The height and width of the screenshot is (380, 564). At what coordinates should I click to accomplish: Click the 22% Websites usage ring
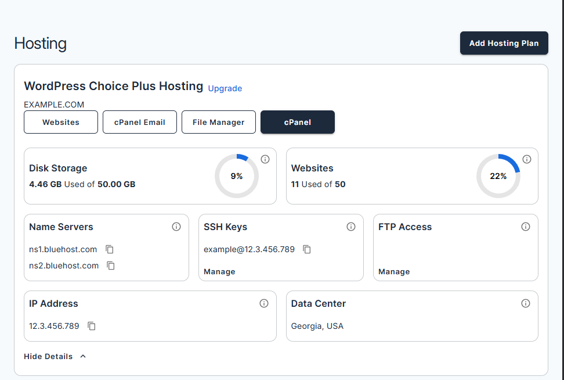tap(498, 175)
